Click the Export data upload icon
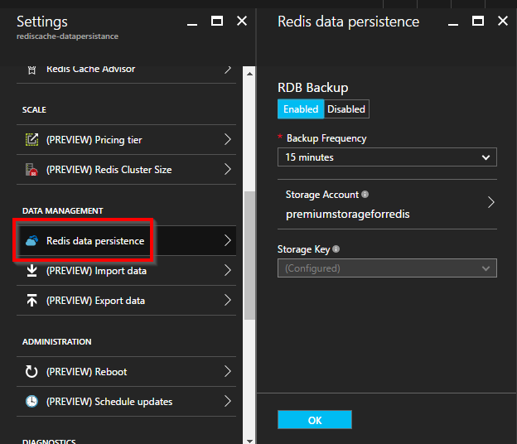This screenshot has width=517, height=444. point(32,301)
